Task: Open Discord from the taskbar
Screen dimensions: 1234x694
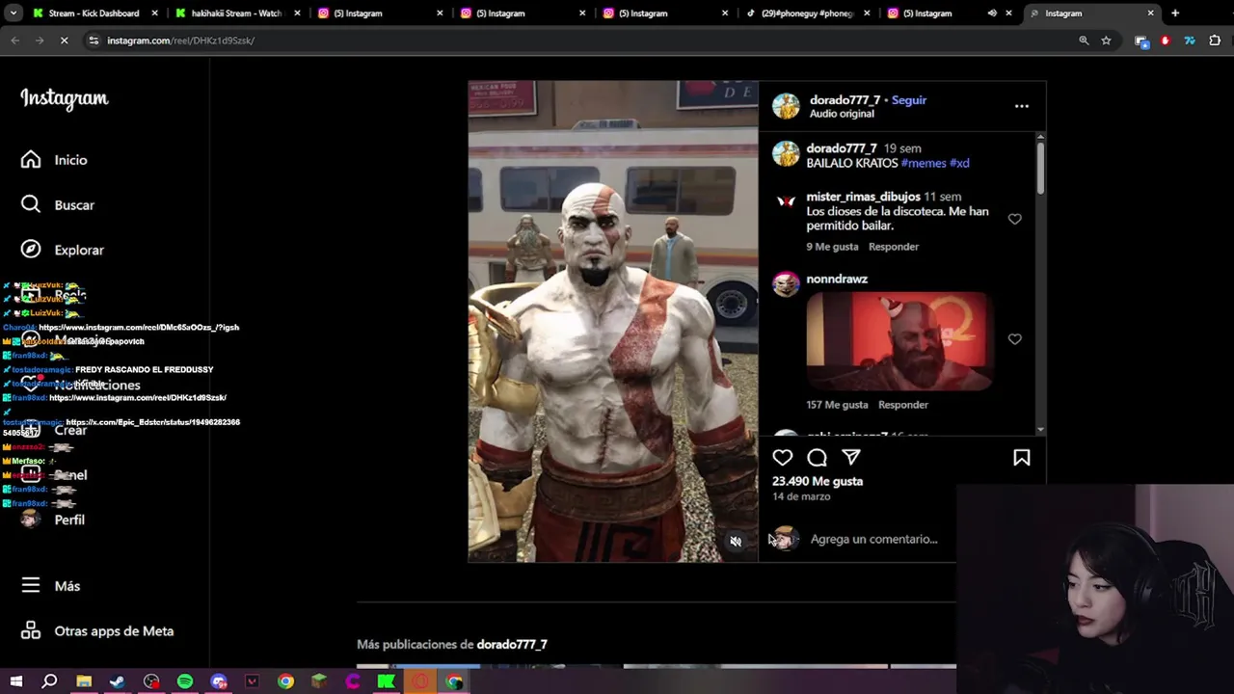Action: [219, 681]
